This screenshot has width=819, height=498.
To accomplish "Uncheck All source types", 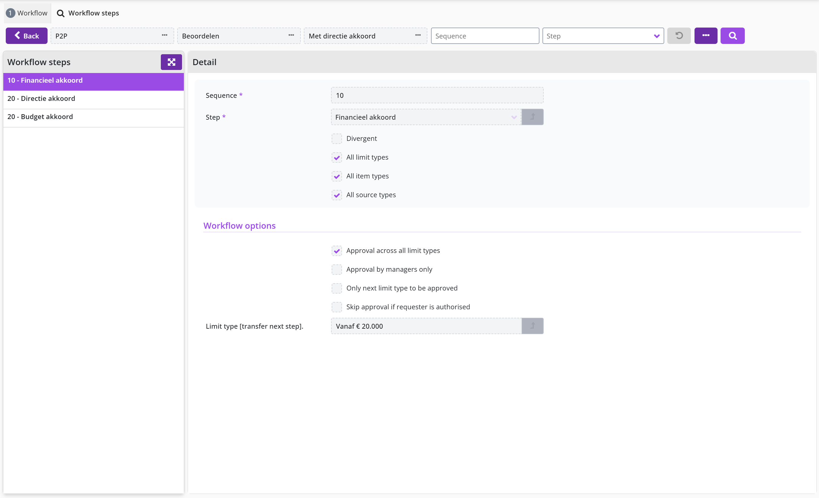I will [337, 195].
